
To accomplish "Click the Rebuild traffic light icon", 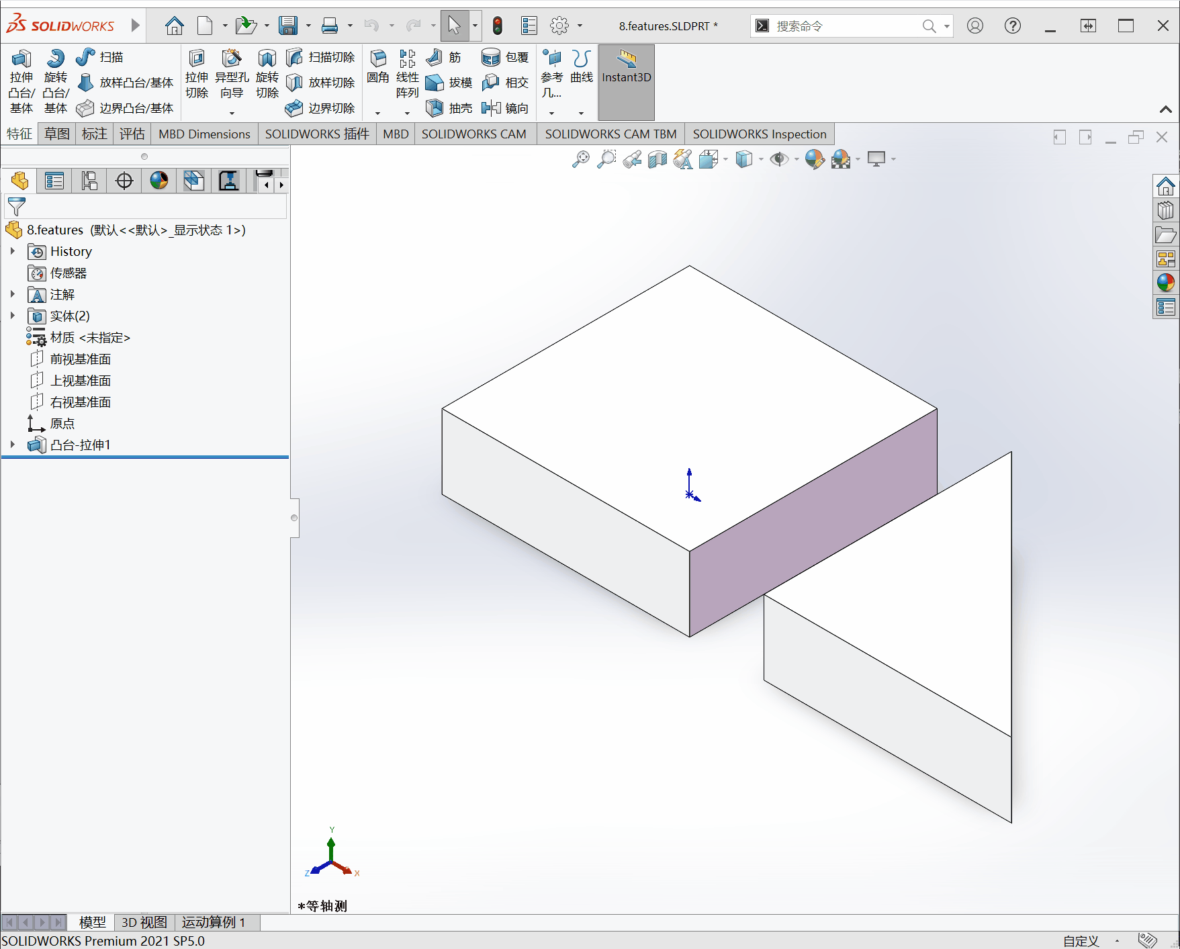I will 497,26.
